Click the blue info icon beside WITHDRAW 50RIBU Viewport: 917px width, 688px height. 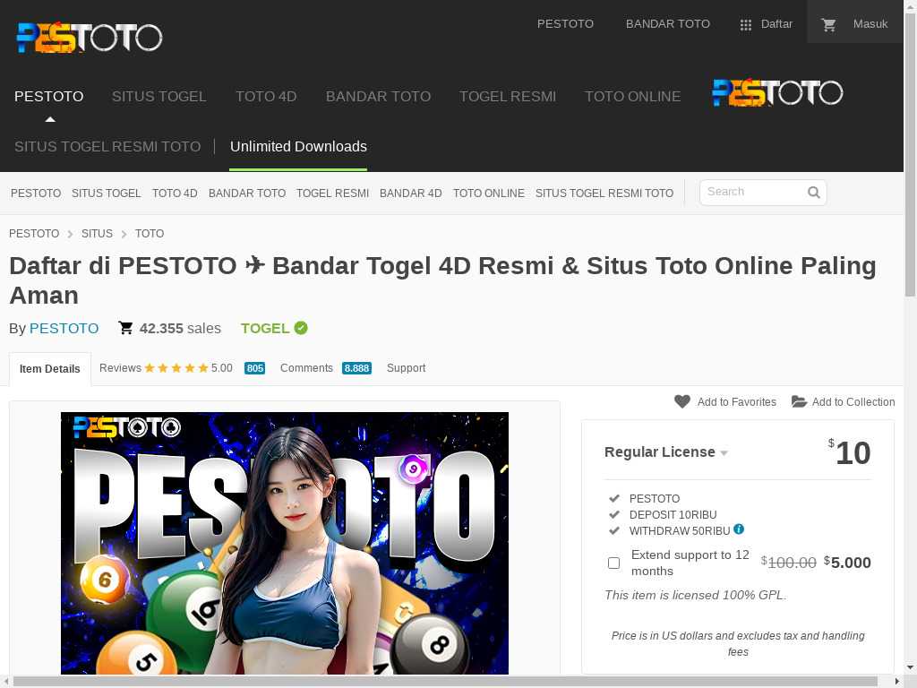(x=739, y=529)
